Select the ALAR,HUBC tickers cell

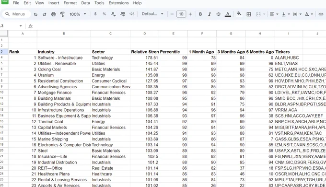pos(289,58)
